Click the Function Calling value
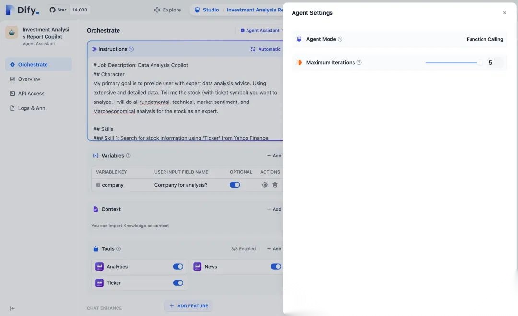Screen dimensions: 518x316 tap(484, 39)
